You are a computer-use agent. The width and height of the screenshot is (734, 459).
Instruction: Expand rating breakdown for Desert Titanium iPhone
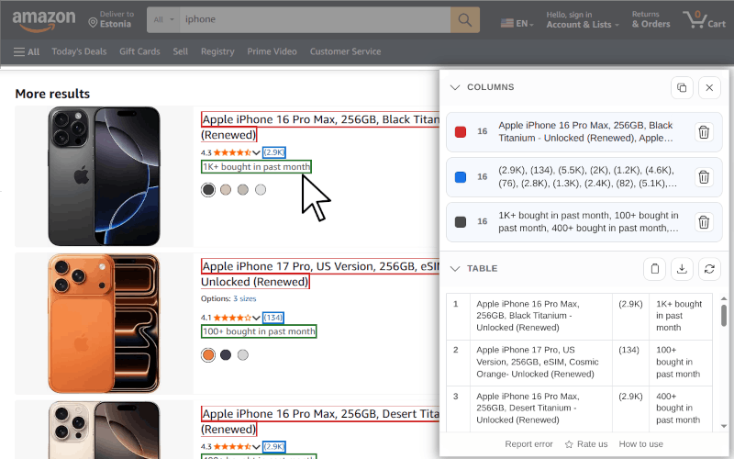coord(256,447)
